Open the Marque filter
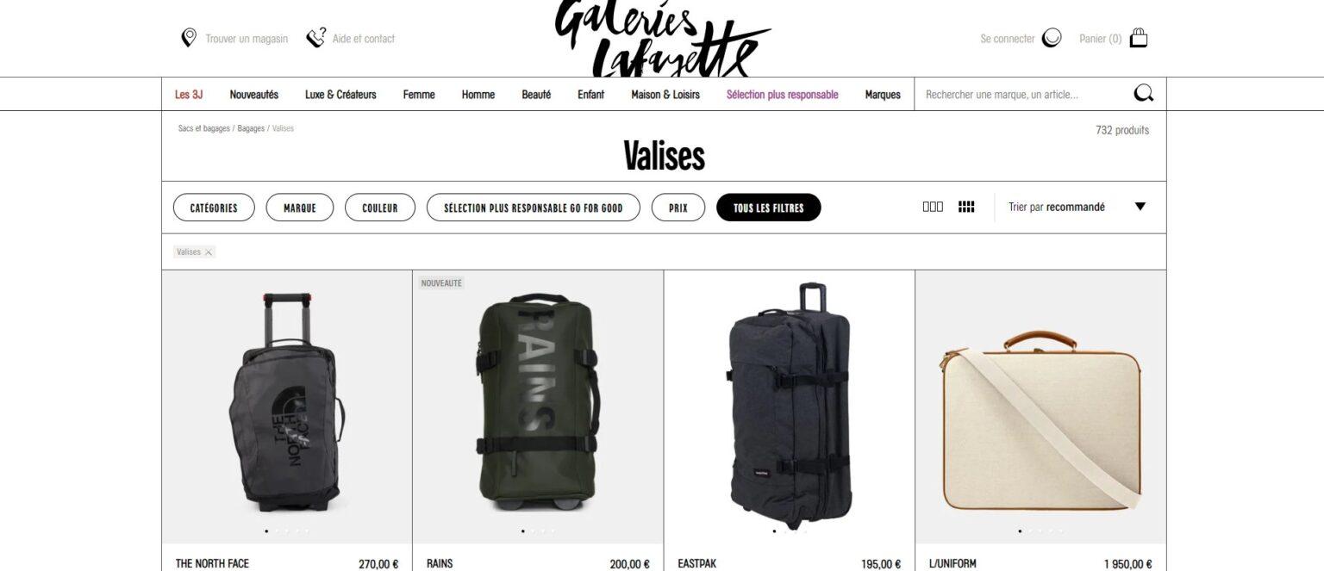The width and height of the screenshot is (1324, 571). point(300,208)
